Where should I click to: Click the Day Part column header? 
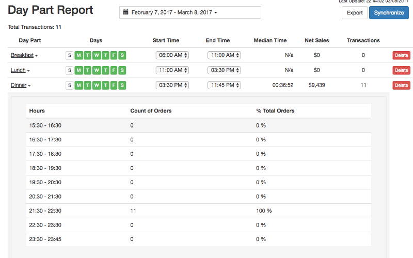coord(30,40)
